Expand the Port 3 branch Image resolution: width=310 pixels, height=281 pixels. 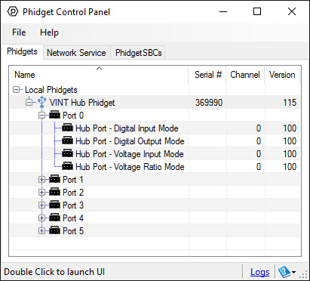tap(41, 205)
